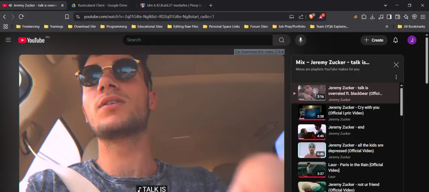The image size is (429, 192).
Task: Open the account avatar menu
Action: [412, 40]
